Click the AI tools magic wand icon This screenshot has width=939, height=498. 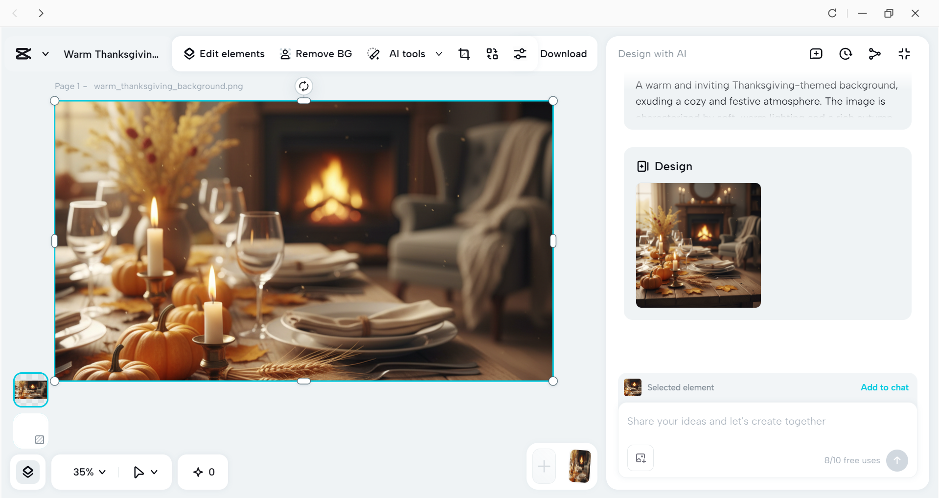(374, 54)
